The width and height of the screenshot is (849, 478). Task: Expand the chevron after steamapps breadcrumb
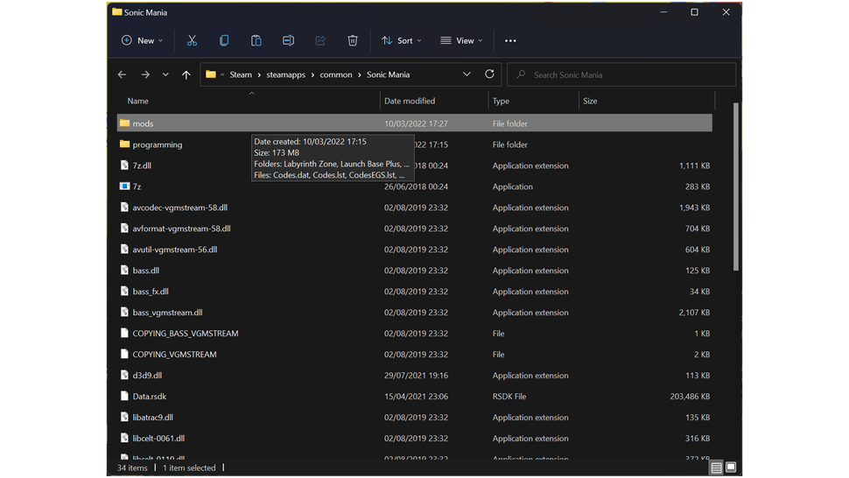pyautogui.click(x=313, y=74)
